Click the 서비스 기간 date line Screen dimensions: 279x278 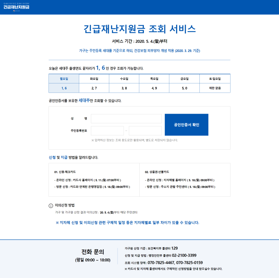(x=140, y=41)
